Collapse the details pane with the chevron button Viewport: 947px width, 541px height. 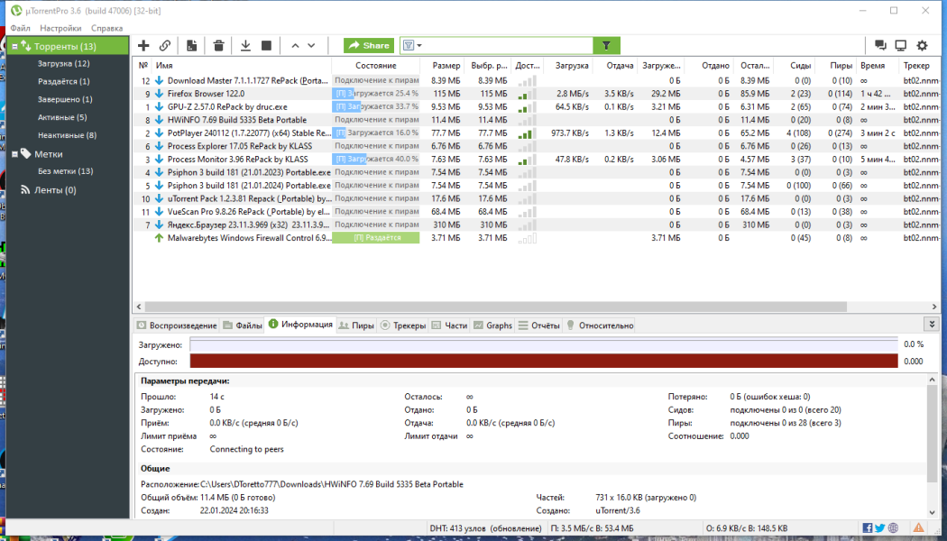[930, 325]
